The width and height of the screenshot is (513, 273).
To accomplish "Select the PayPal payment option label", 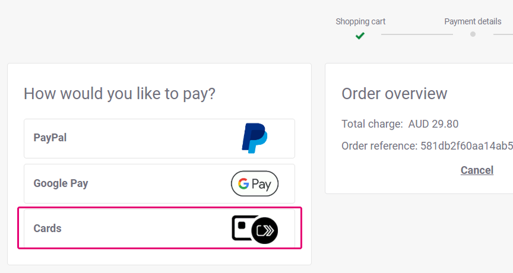I will [50, 138].
